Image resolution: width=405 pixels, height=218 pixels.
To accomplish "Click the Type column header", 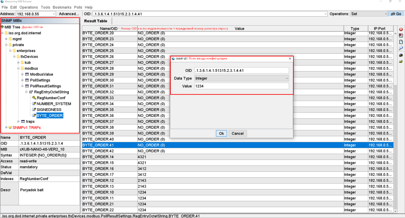I will pyautogui.click(x=356, y=29).
